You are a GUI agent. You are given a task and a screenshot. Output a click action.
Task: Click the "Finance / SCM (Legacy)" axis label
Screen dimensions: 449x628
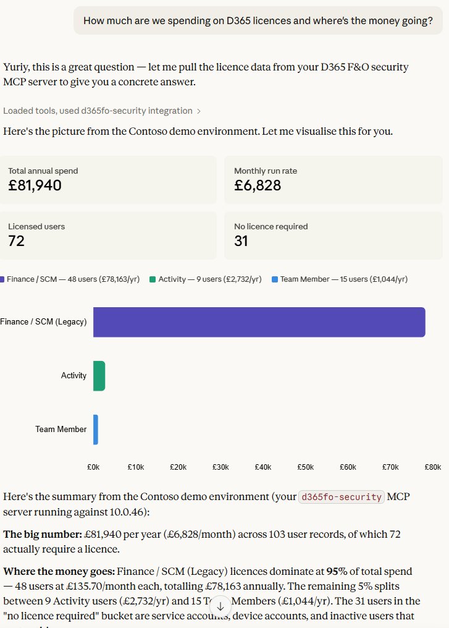pyautogui.click(x=43, y=322)
